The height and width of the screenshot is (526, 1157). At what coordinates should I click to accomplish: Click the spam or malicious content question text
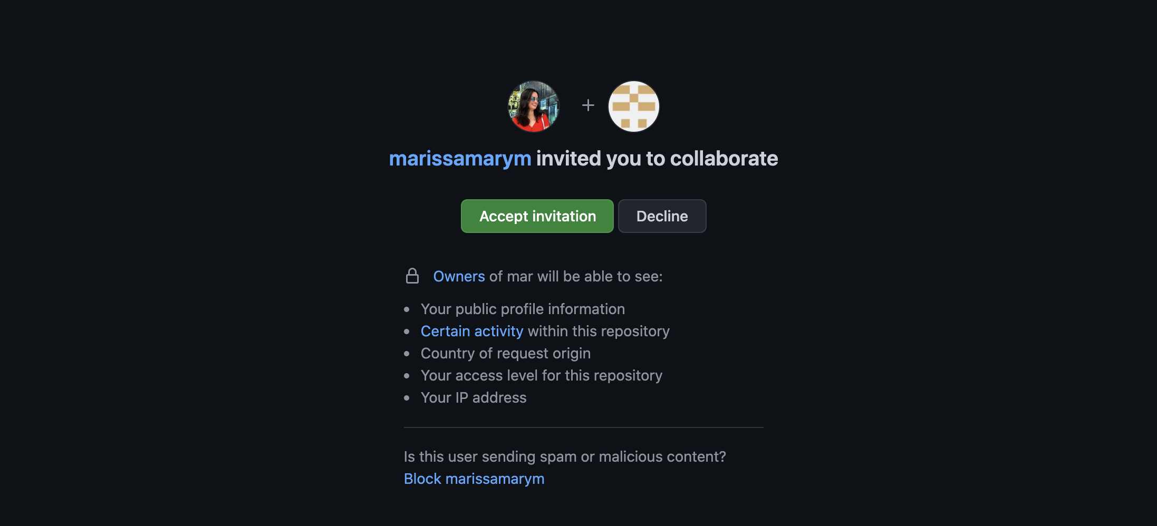565,456
